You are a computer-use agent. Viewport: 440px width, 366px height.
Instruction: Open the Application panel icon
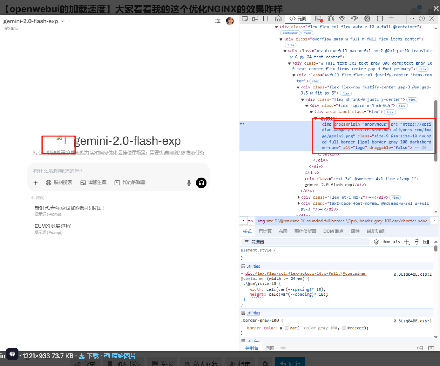coord(380,19)
